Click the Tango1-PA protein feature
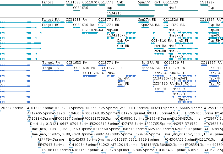 (x=53, y=65)
